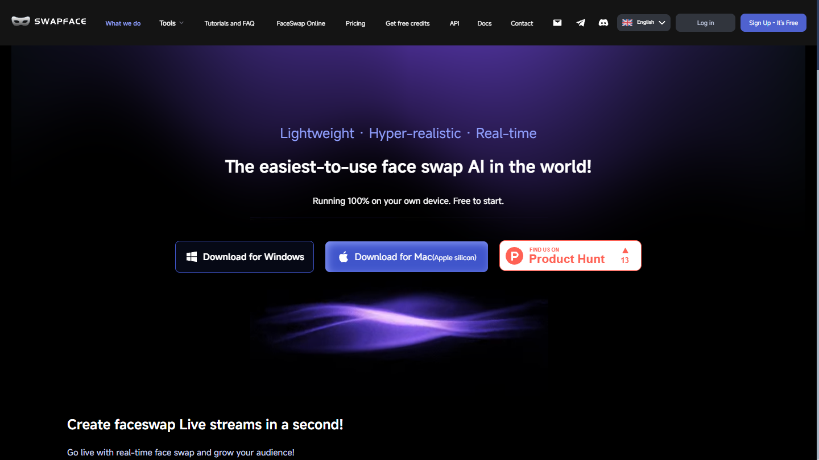Go to What we do
The width and height of the screenshot is (819, 460).
point(123,23)
